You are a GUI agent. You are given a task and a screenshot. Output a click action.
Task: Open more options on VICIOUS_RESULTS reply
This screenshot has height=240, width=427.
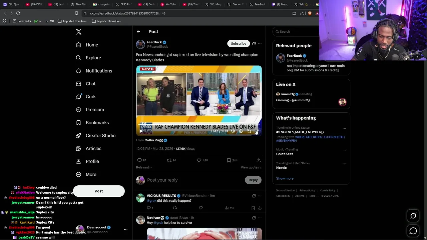(x=260, y=196)
